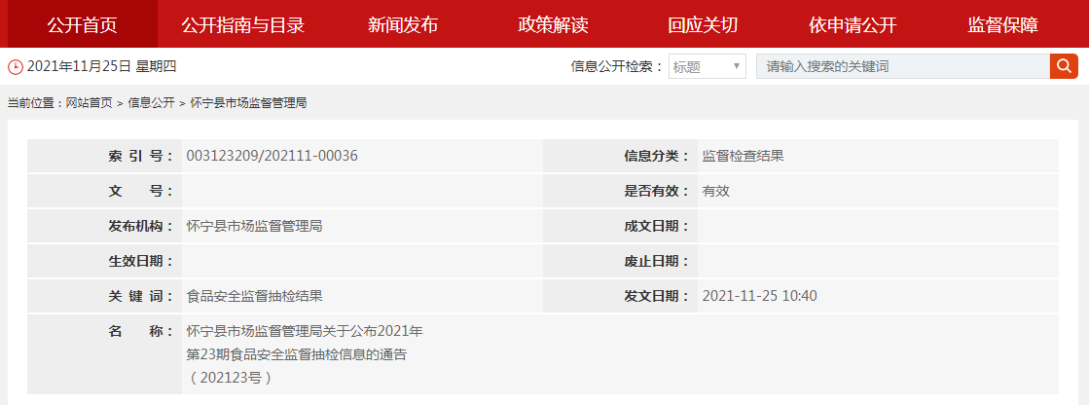This screenshot has width=1089, height=405.
Task: Click the 生效日期 field label
Action: coord(140,261)
